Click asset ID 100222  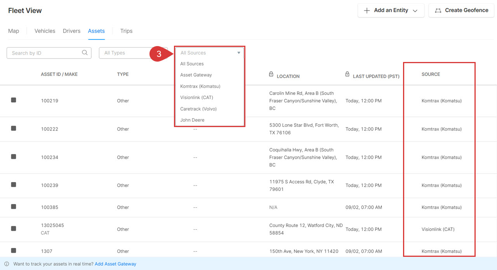click(49, 129)
